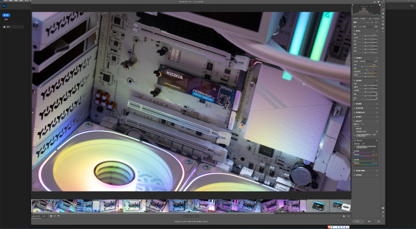416x229 pixels.
Task: Toggle the Color panel eye visibility icon
Action: tap(377, 58)
